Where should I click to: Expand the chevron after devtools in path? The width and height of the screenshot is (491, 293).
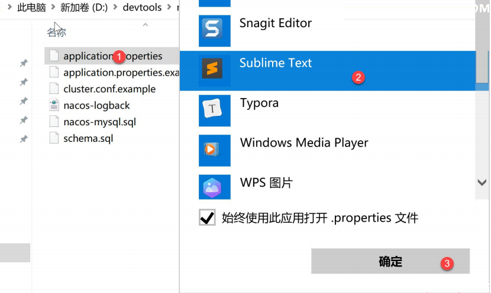tap(169, 7)
